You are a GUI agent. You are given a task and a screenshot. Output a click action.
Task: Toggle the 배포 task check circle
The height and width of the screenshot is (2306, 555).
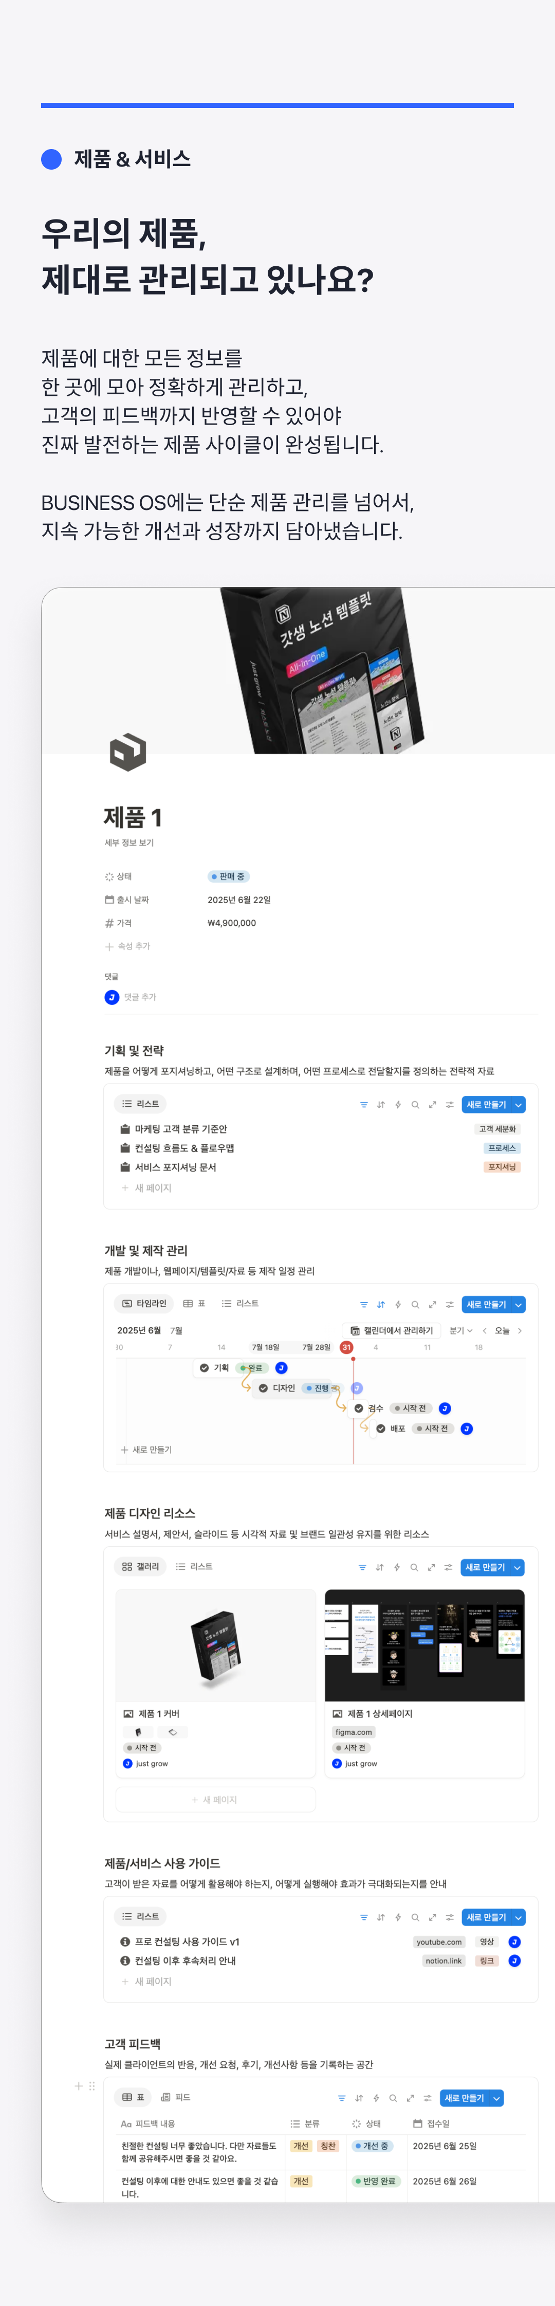380,1429
